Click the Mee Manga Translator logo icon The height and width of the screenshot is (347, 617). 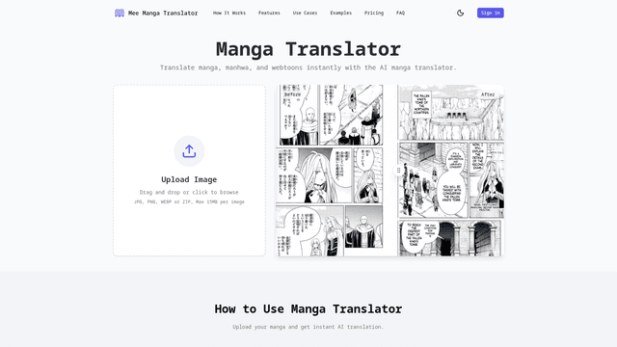pyautogui.click(x=120, y=13)
